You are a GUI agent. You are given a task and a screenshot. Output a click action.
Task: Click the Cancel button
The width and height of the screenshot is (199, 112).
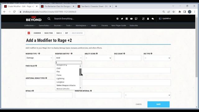pos(139,104)
